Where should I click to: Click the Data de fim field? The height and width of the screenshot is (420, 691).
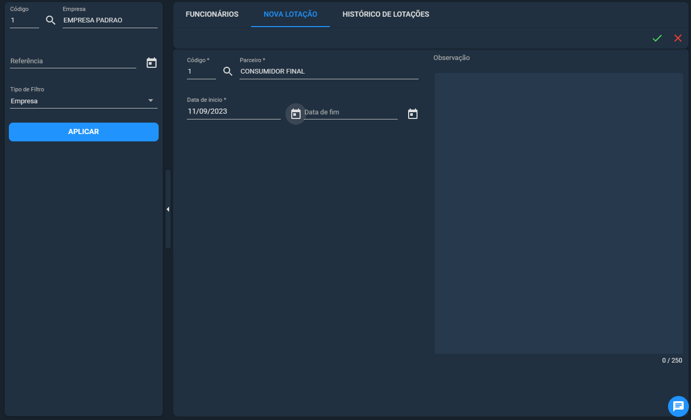point(350,112)
